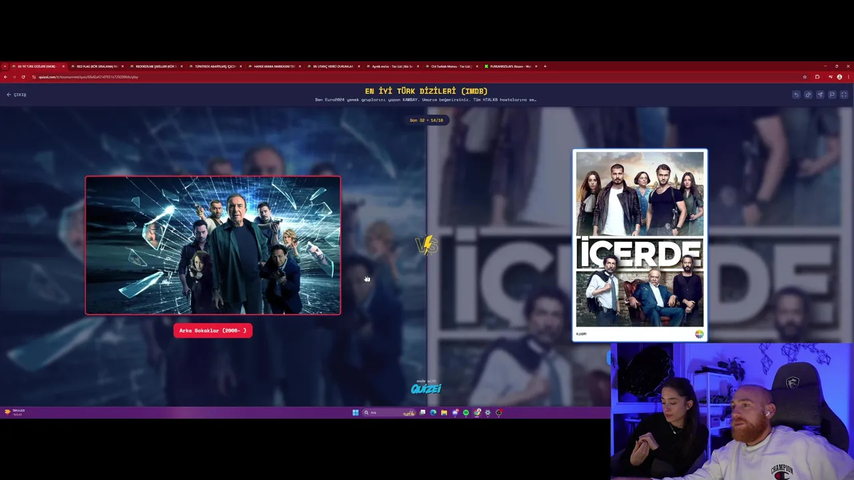This screenshot has height=480, width=854.
Task: Click the Quizel logo at bottom
Action: (426, 387)
